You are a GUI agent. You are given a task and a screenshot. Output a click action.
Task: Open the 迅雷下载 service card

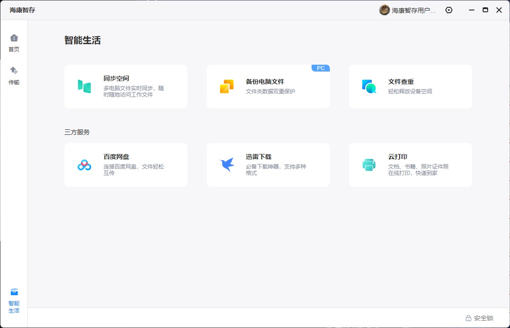click(x=268, y=164)
